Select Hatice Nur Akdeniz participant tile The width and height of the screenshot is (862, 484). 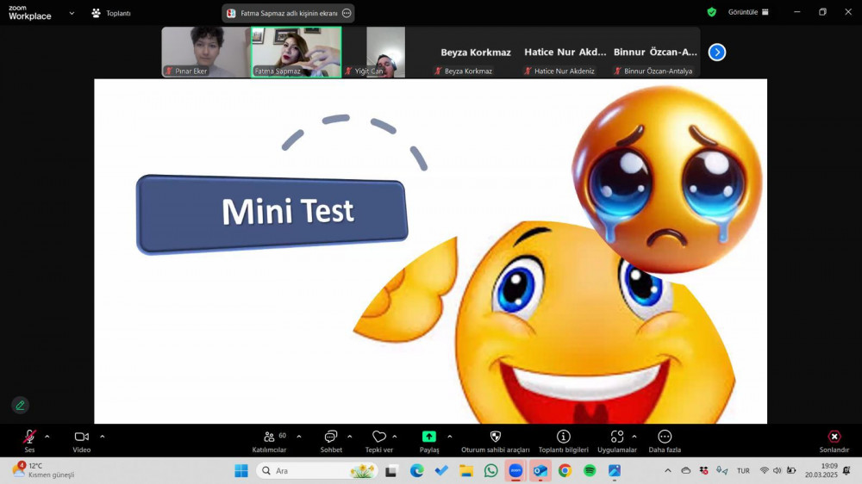(565, 53)
